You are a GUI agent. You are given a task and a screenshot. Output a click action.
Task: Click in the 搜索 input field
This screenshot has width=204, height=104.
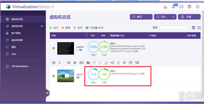coord(173,27)
